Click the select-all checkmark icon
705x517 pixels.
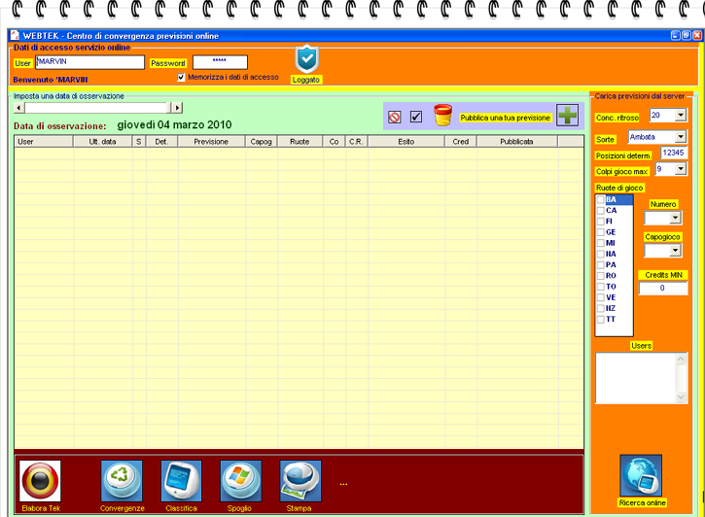tap(416, 117)
